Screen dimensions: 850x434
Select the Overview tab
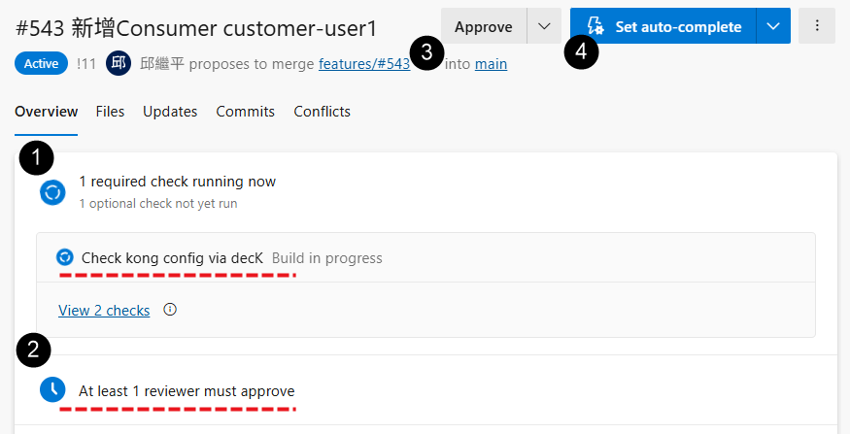pos(46,112)
